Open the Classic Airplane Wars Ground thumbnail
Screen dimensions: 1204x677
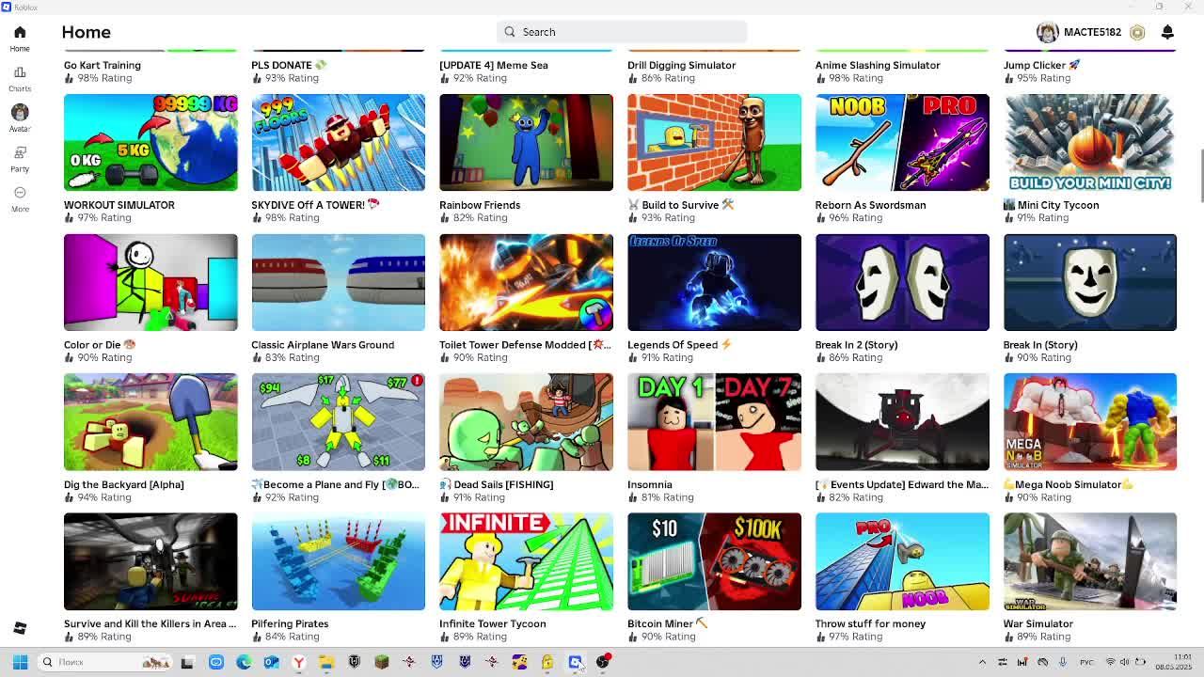(x=338, y=282)
